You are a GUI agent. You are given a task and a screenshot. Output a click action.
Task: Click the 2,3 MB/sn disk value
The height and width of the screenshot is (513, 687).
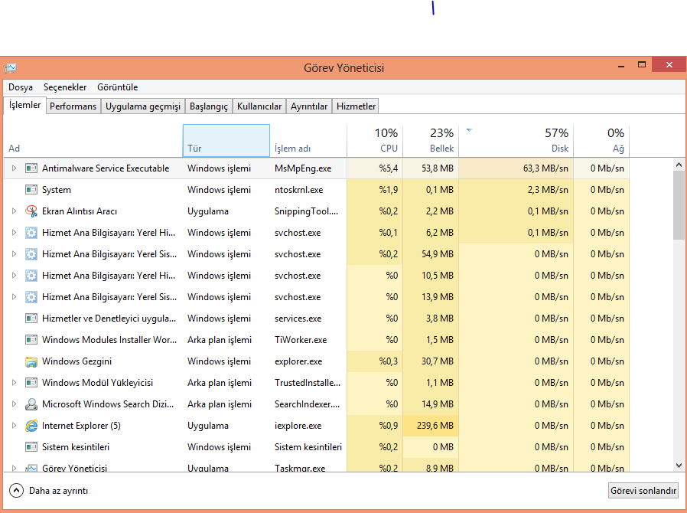tap(548, 190)
